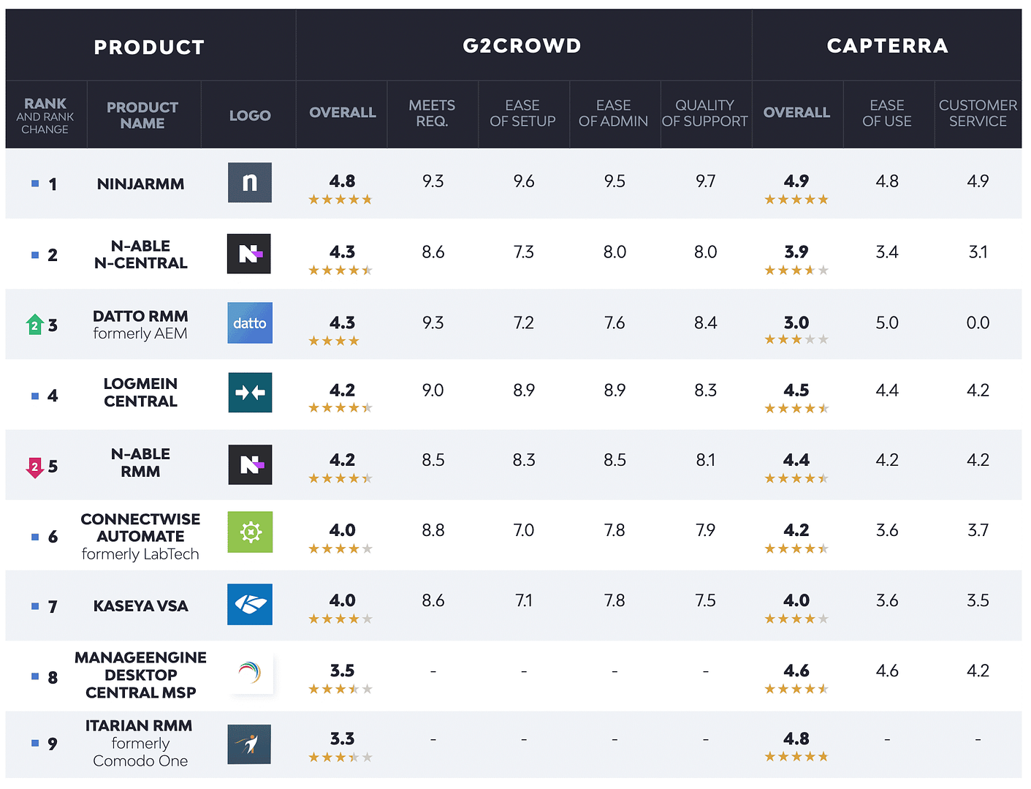Click the red down arrow for N-able RMM
This screenshot has height=789, width=1031.
34,467
